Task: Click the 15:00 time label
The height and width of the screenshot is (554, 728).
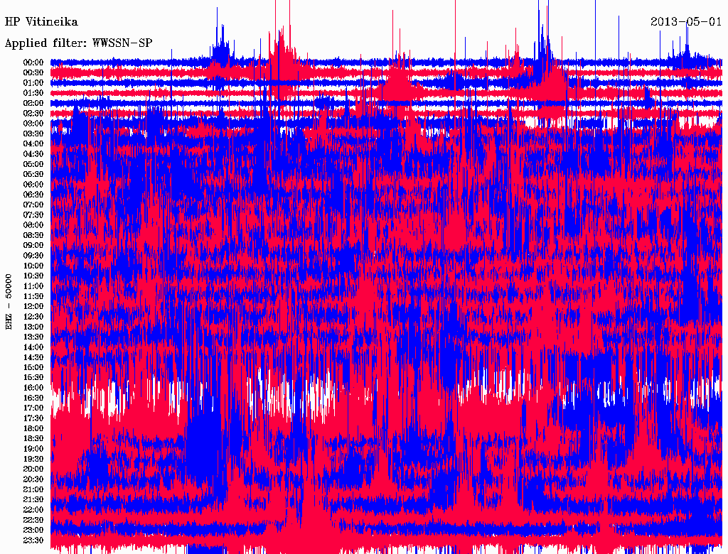Action: pyautogui.click(x=33, y=367)
